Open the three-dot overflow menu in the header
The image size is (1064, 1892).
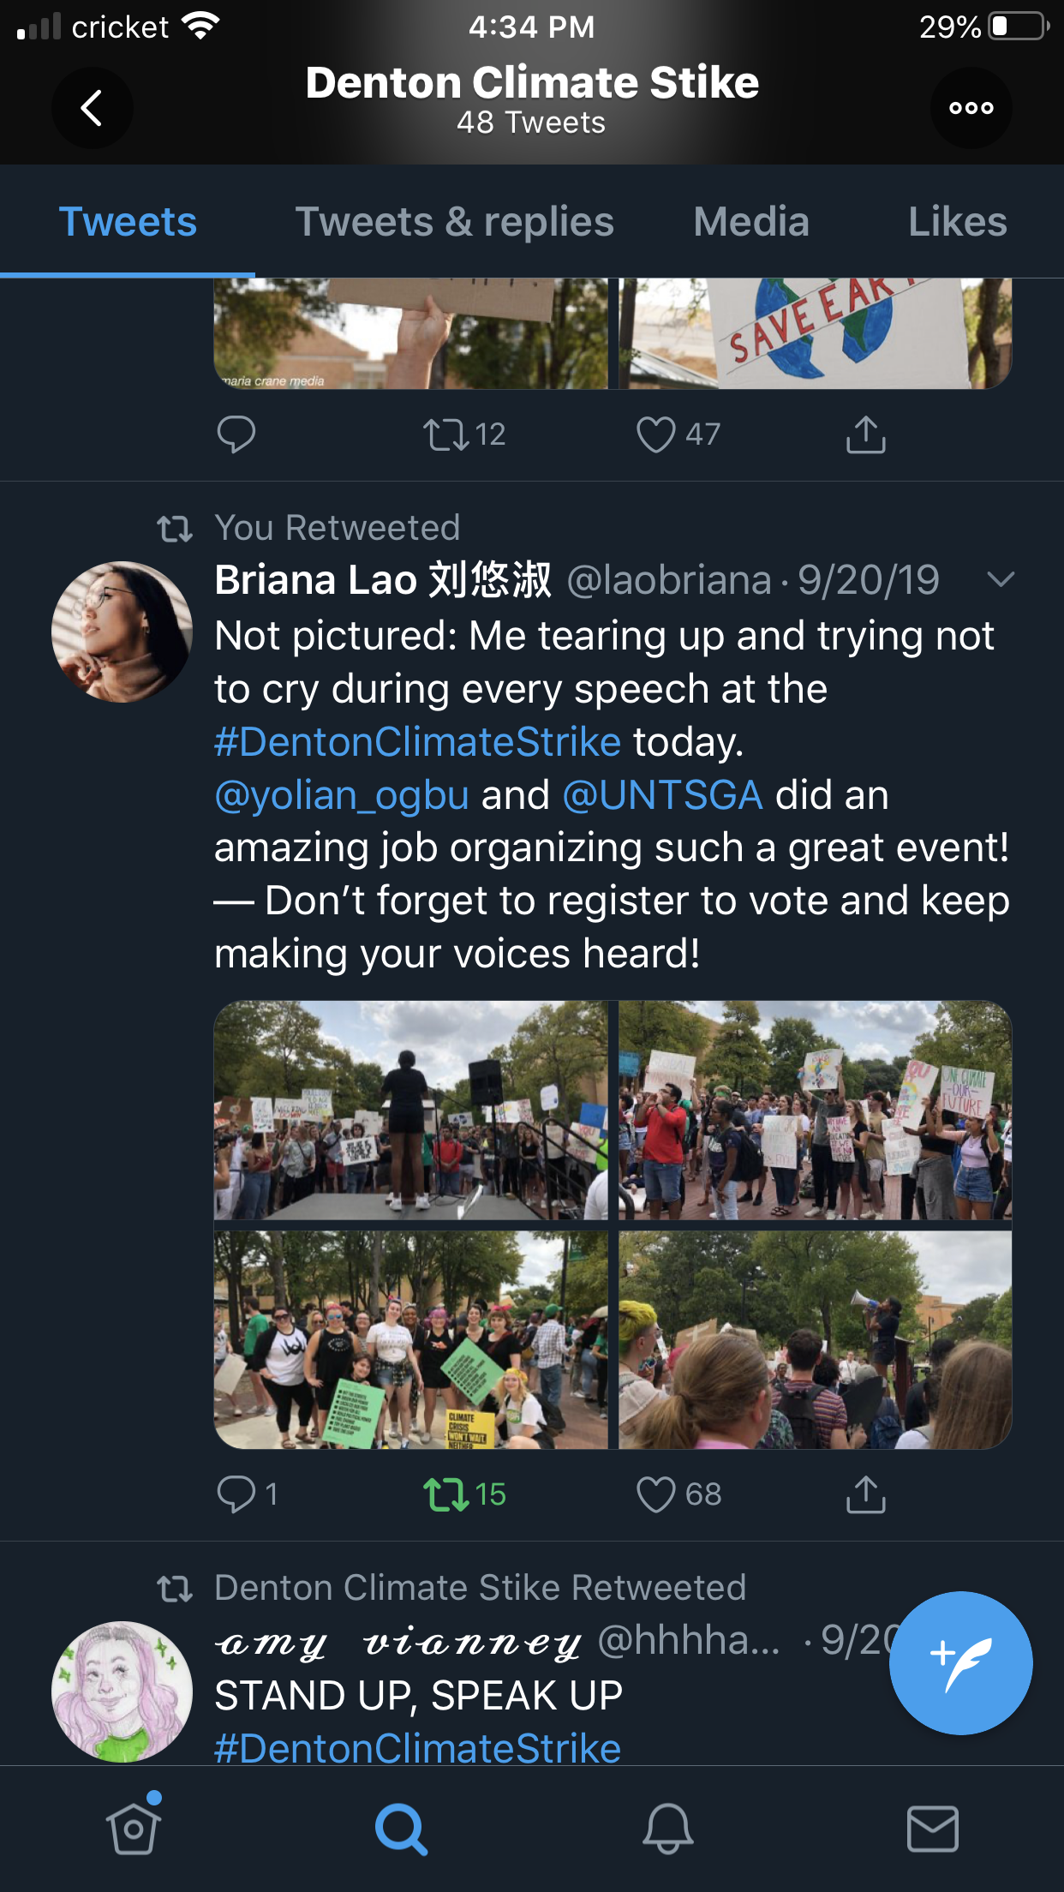tap(971, 108)
